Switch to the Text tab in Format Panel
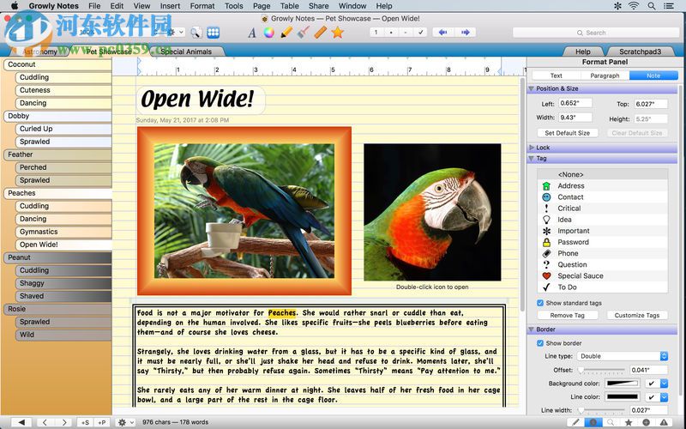 tap(556, 76)
